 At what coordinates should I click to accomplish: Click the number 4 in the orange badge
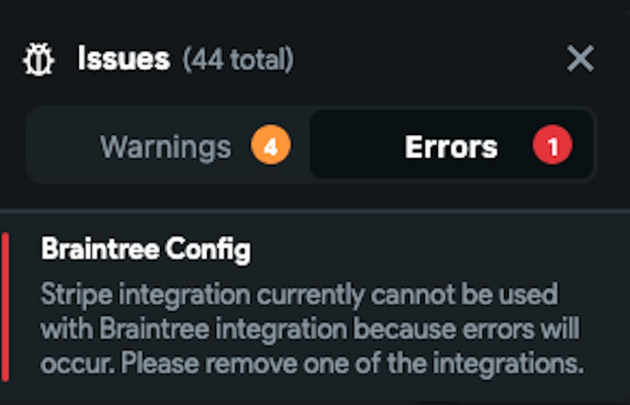(x=270, y=147)
